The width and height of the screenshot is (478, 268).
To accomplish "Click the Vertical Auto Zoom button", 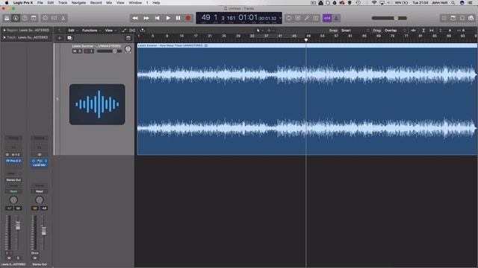I will [423, 31].
